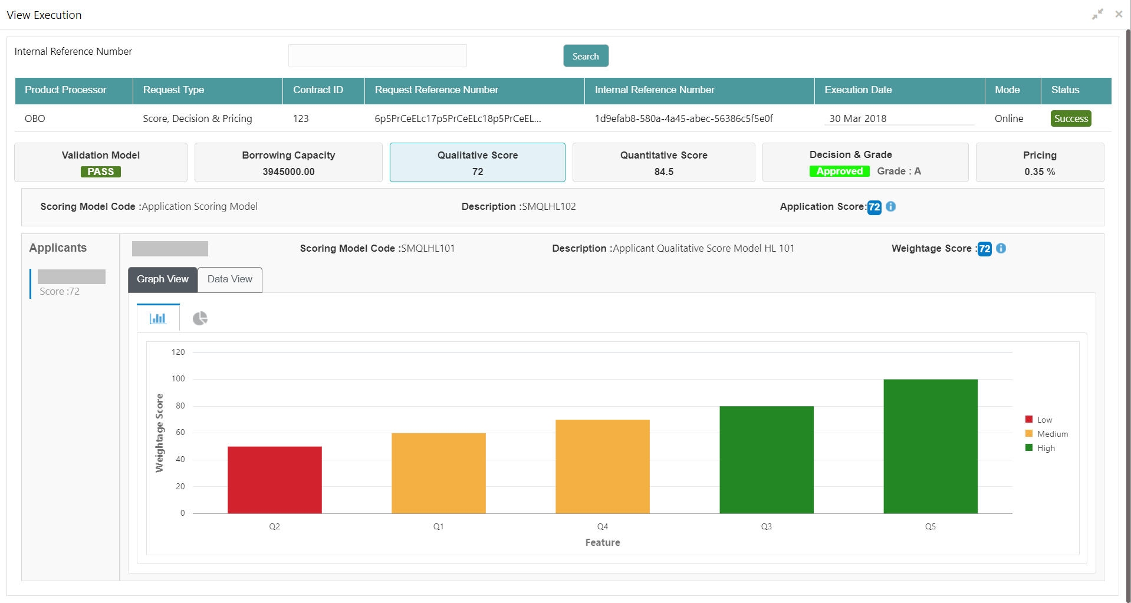Screen dimensions: 1131x603
Task: Open info icon beside Weightage Score
Action: (1001, 248)
